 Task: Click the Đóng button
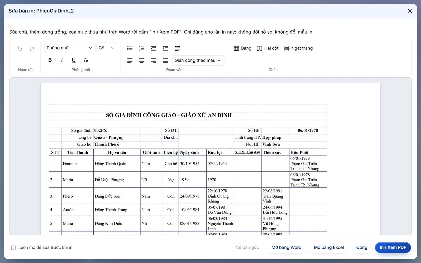coord(362,247)
